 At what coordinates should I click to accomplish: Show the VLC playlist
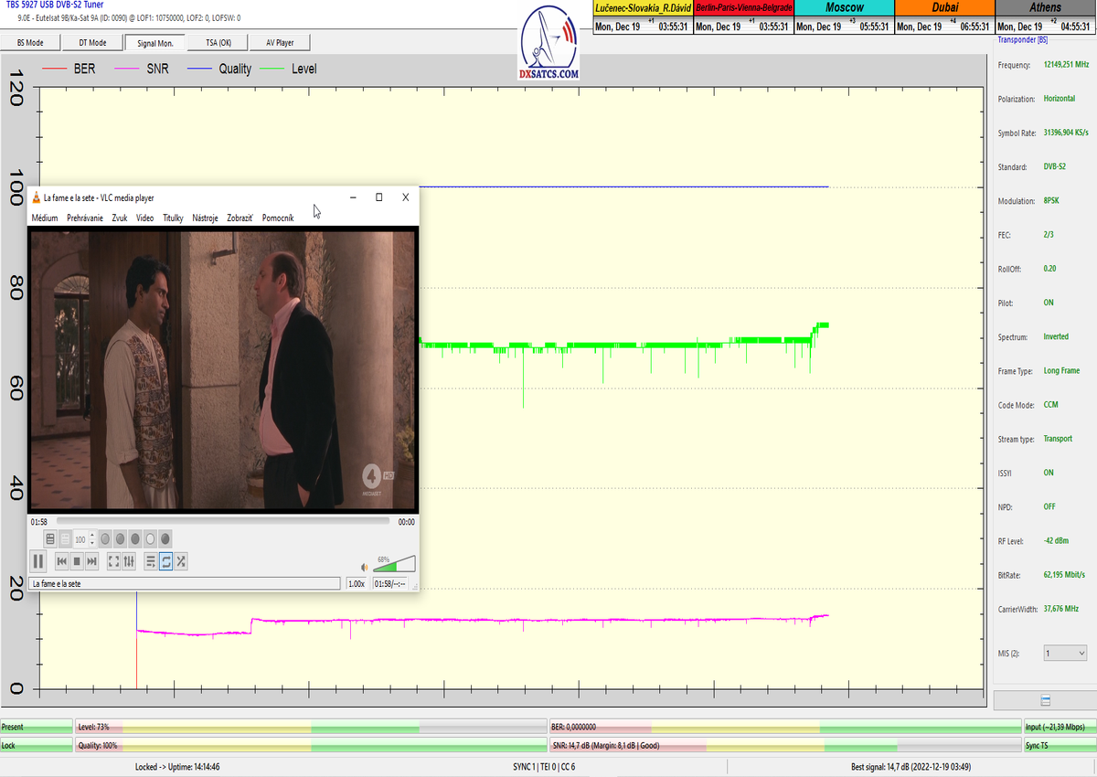pyautogui.click(x=151, y=561)
